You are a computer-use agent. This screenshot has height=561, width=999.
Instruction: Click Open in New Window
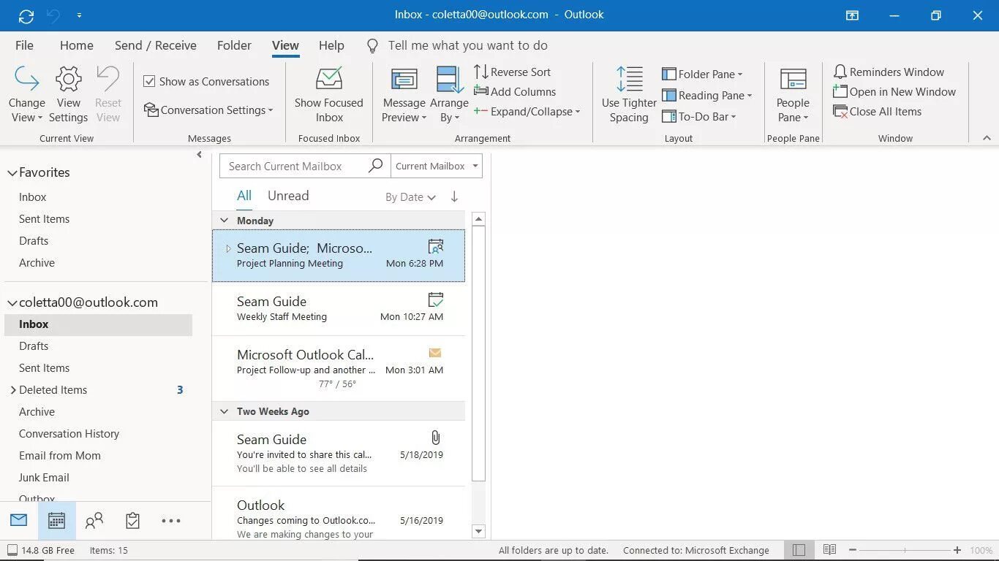click(894, 91)
